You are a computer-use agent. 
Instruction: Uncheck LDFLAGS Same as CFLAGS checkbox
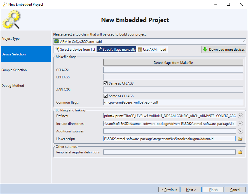click(x=106, y=83)
